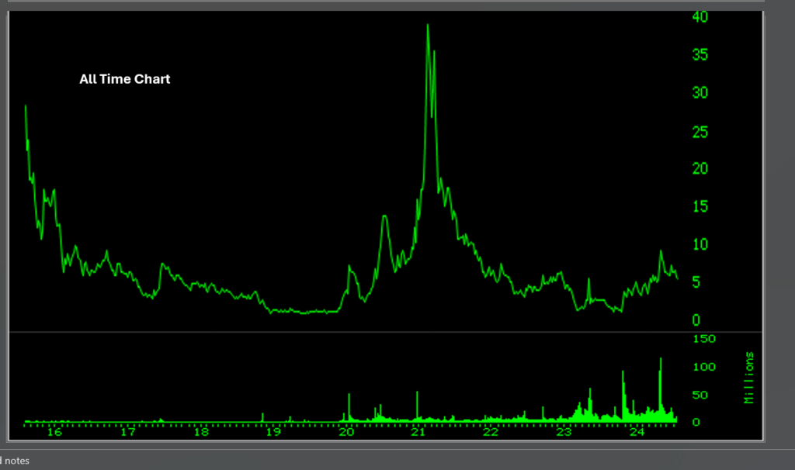795x470 pixels.
Task: Click the "Millions" volume axis label
Action: click(749, 378)
